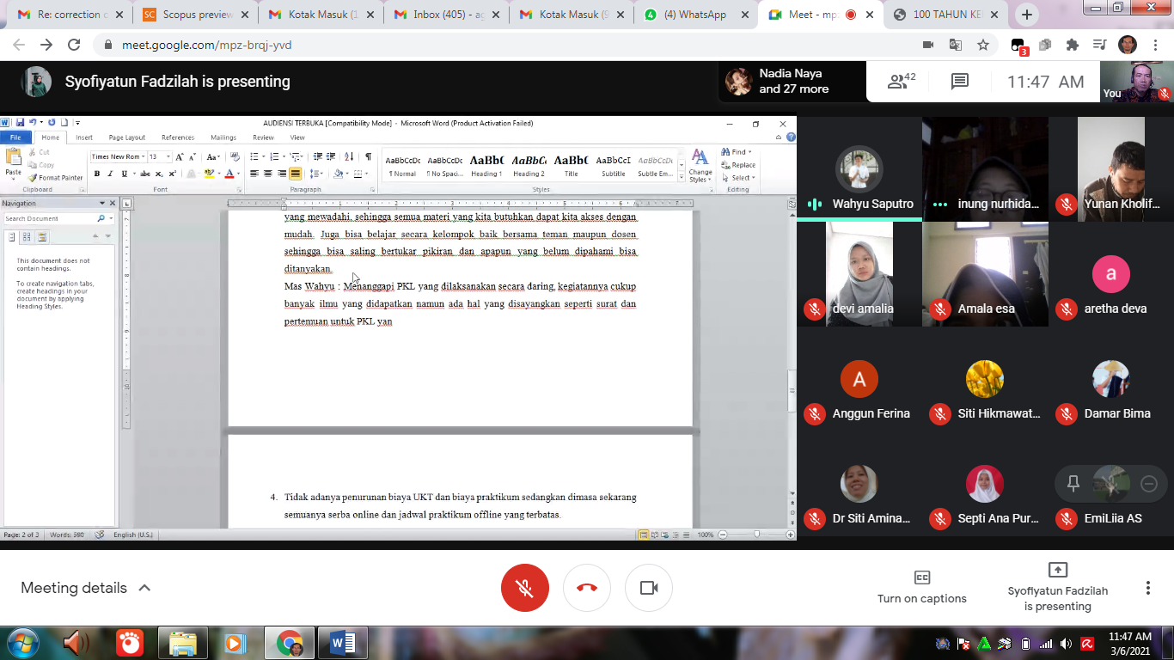Click the browser address bar URL
The image size is (1174, 660).
pos(206,45)
